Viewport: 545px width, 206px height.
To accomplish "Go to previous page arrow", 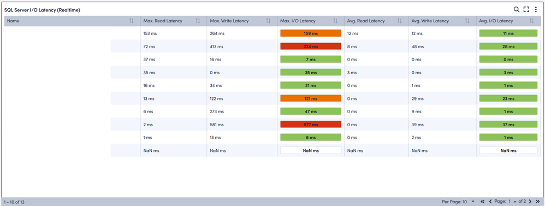I will (x=490, y=202).
